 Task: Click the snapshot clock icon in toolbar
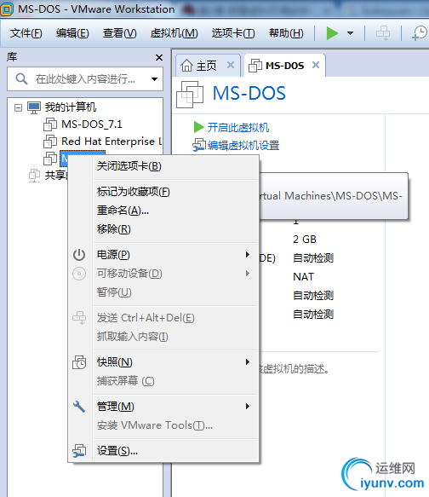pos(420,33)
